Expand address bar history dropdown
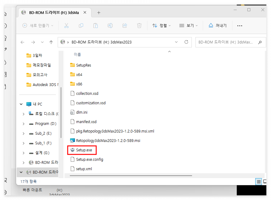Viewport: 271px width, 200px height. tap(176, 42)
